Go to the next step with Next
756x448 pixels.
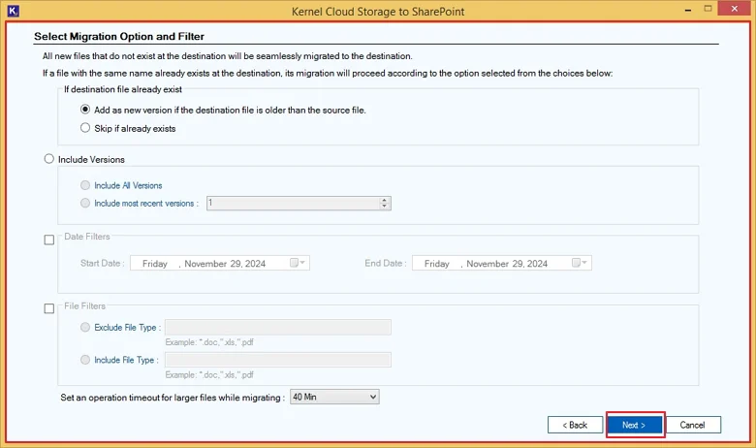(x=634, y=425)
